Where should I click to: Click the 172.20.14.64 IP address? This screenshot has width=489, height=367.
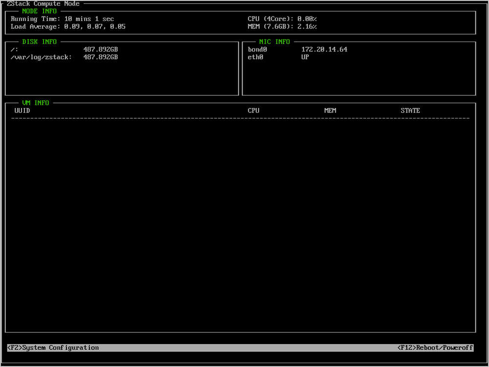[x=324, y=50]
